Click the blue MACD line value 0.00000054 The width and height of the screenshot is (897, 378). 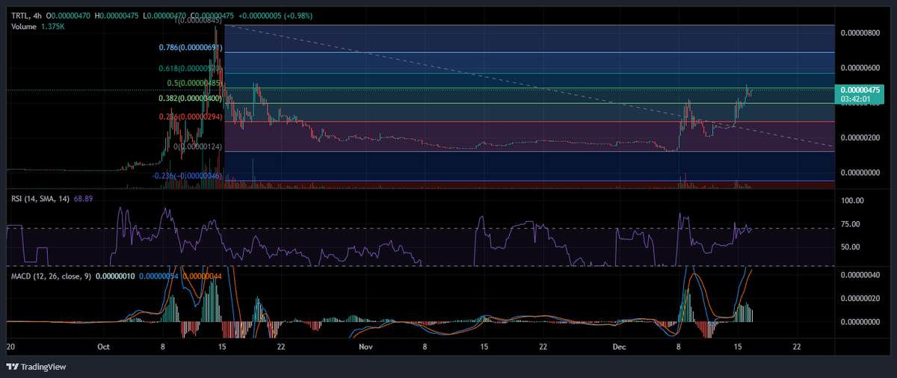click(157, 276)
